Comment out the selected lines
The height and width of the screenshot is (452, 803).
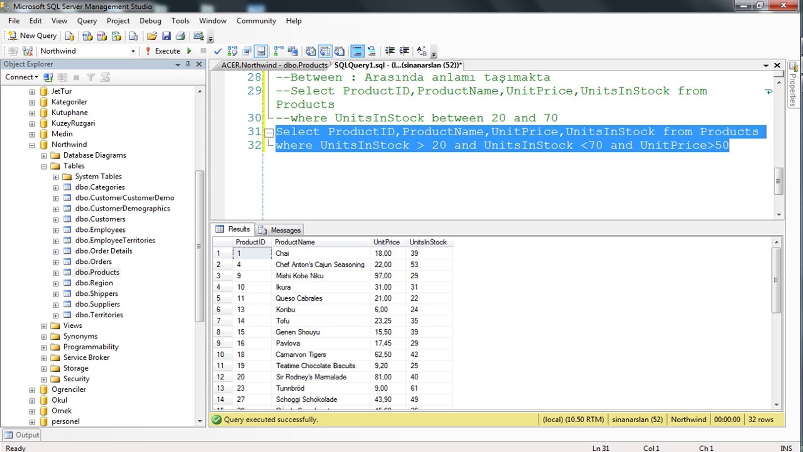click(357, 51)
